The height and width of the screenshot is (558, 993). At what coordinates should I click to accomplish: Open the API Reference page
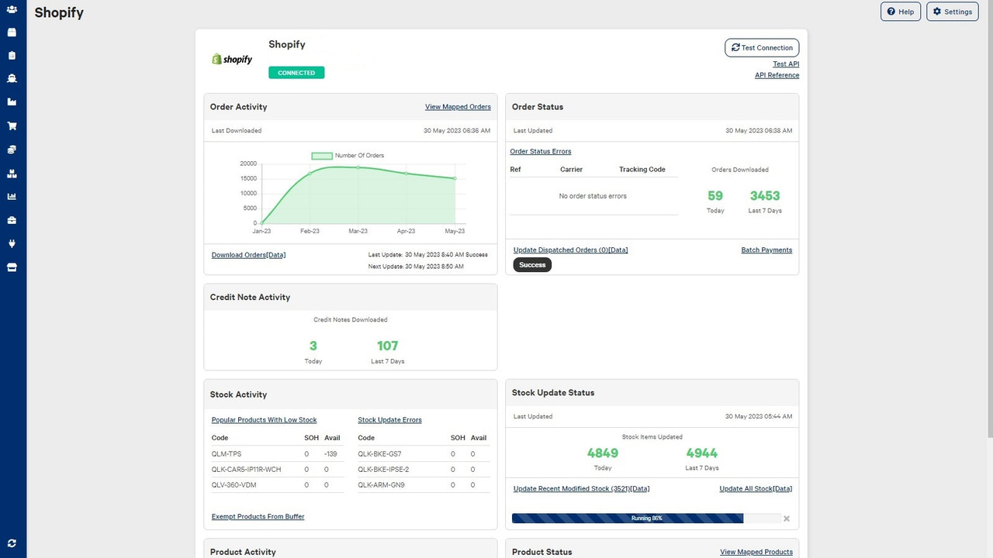[x=777, y=75]
